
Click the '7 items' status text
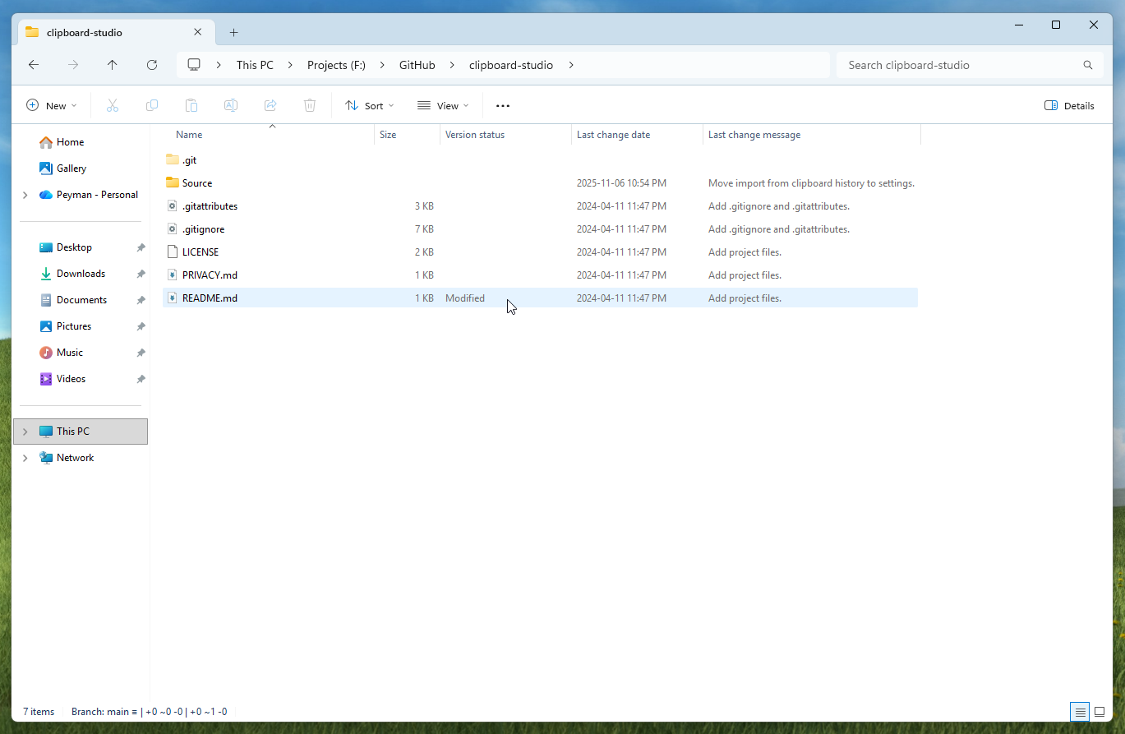coord(39,712)
